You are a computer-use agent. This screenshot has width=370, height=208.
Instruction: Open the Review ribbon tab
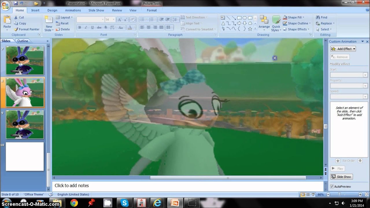coord(117,10)
